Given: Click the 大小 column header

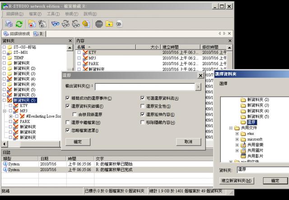Looking at the screenshot, I should coord(148,47).
